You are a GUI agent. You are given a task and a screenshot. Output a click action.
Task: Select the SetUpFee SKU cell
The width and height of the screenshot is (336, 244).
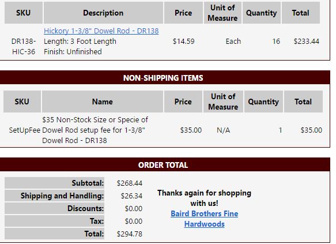25,130
